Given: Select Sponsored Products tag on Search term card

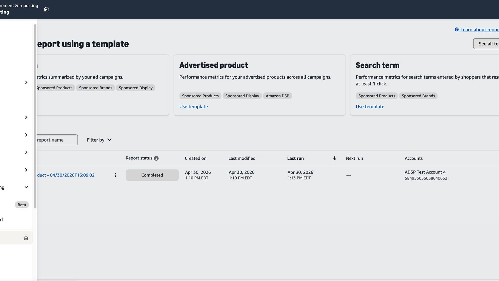Looking at the screenshot, I should tap(377, 96).
